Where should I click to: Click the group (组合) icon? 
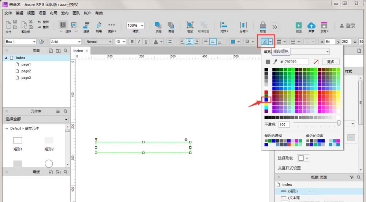click(x=190, y=25)
